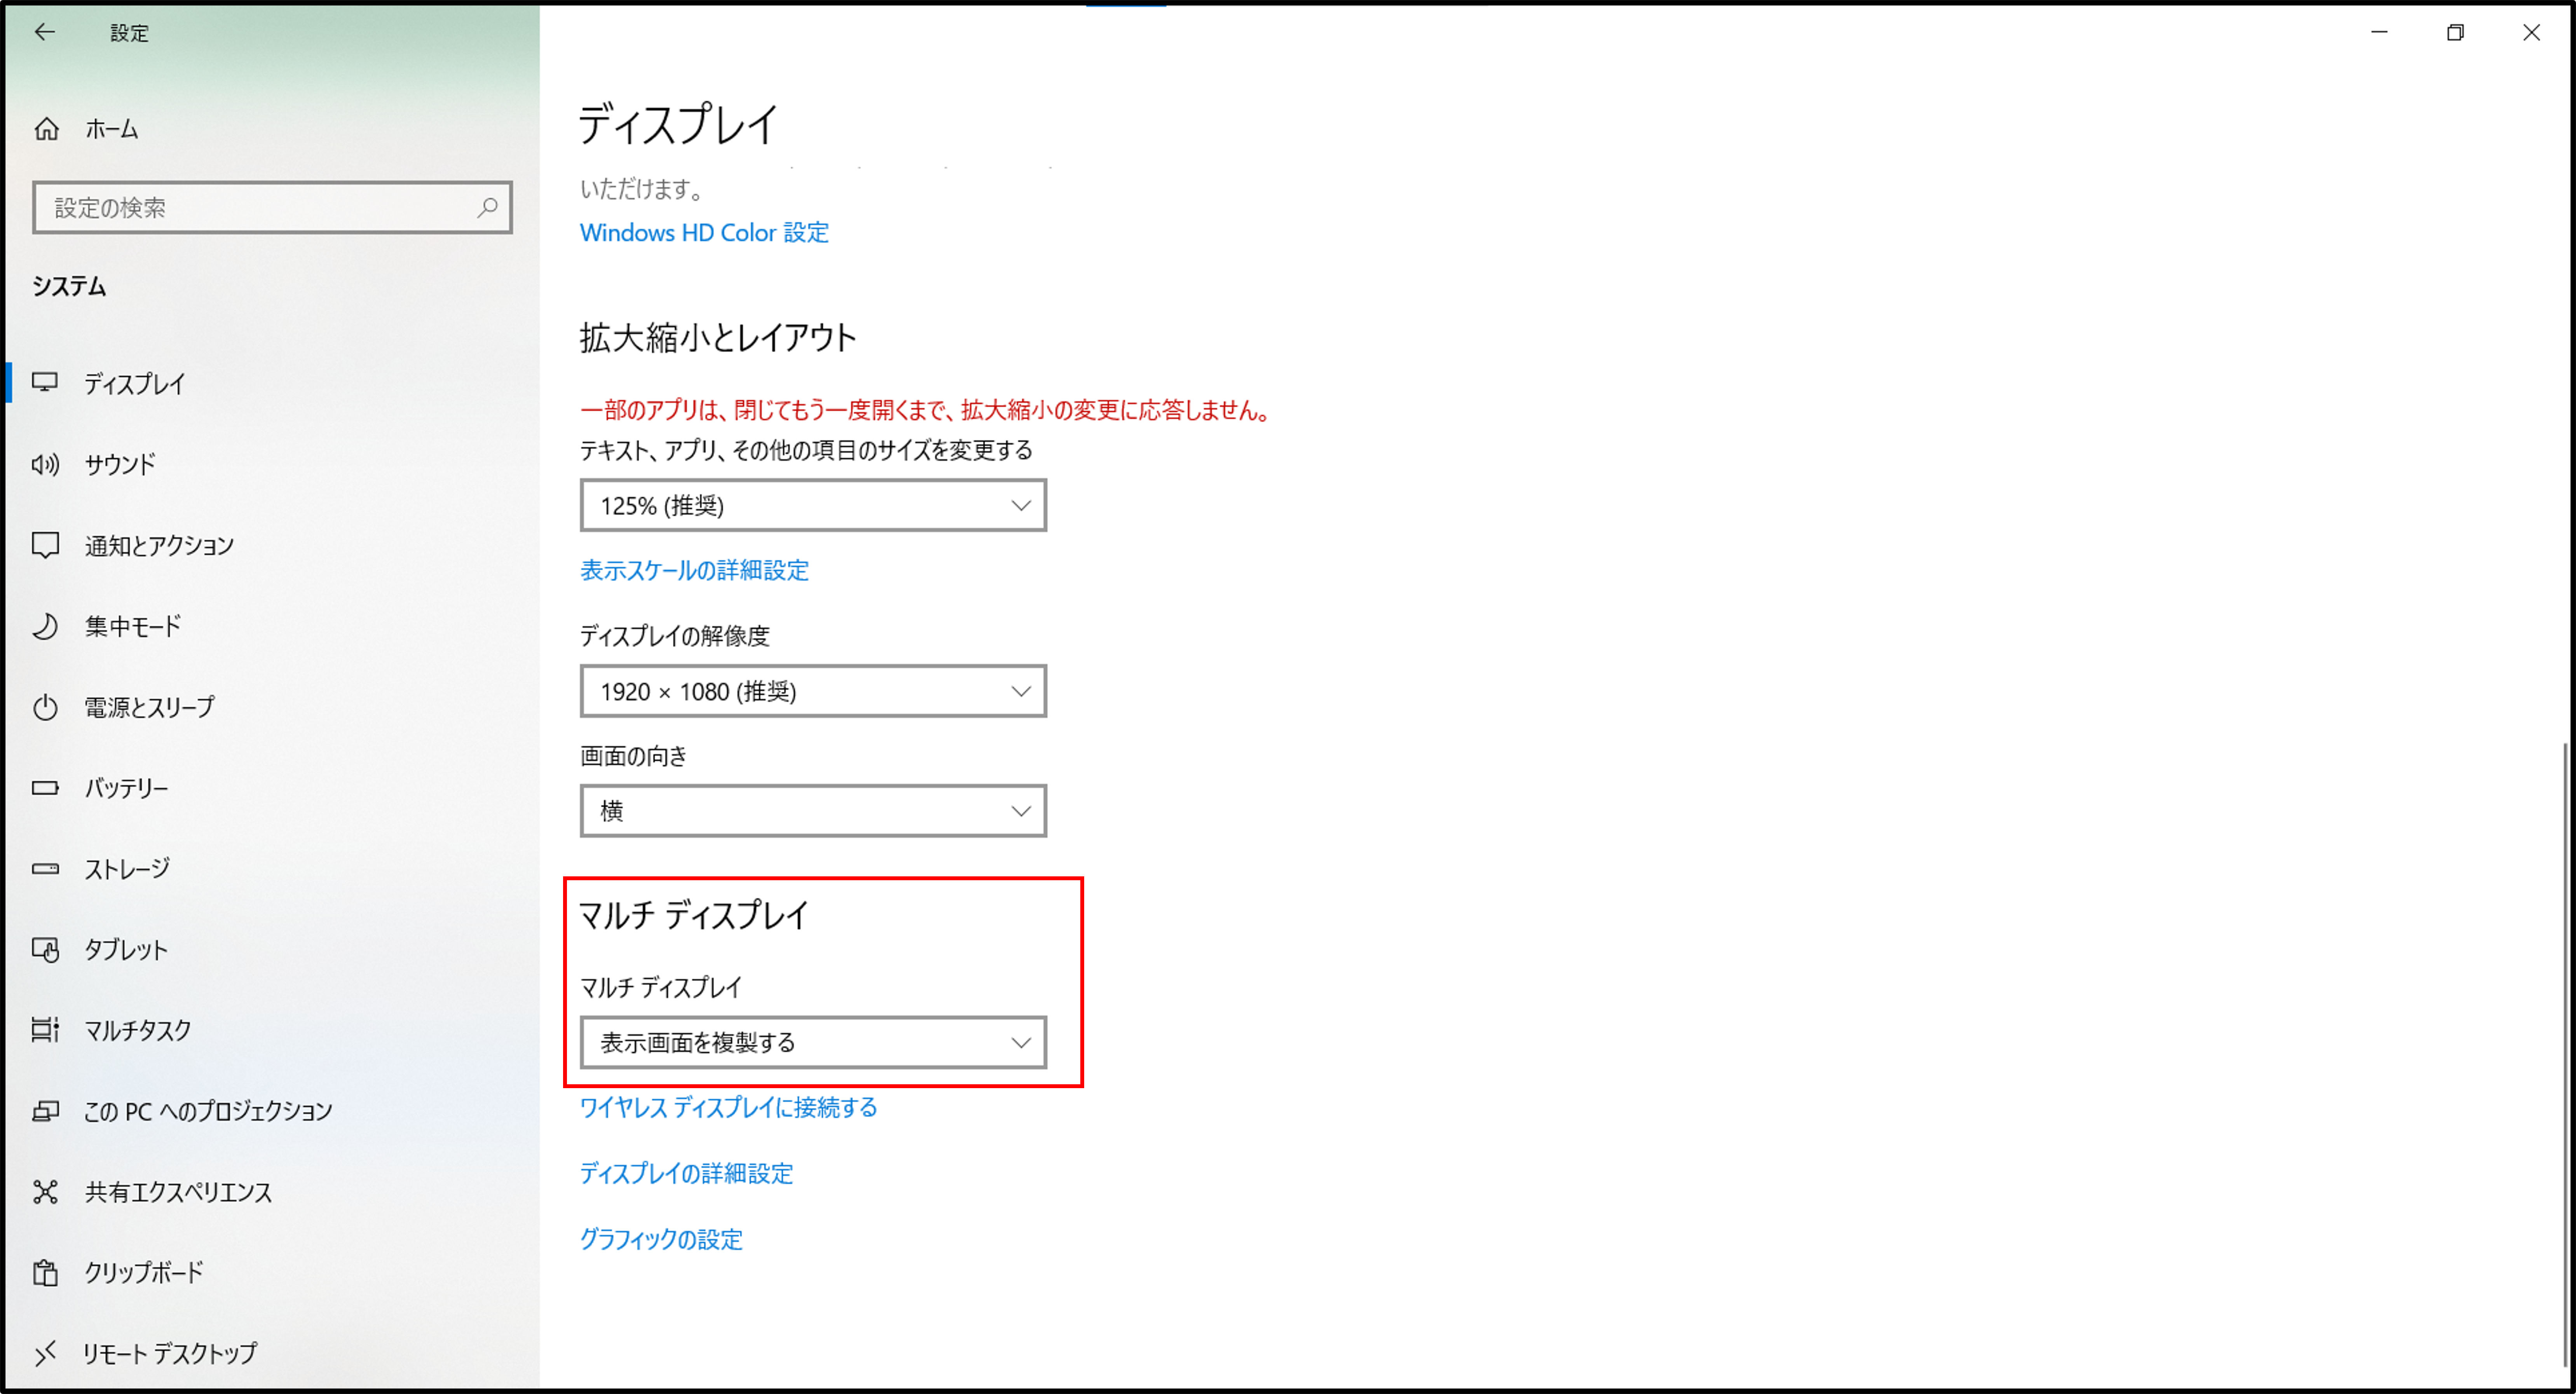The height and width of the screenshot is (1394, 2576).
Task: Click the ディスプレイ monitor icon in sidebar
Action: (45, 382)
